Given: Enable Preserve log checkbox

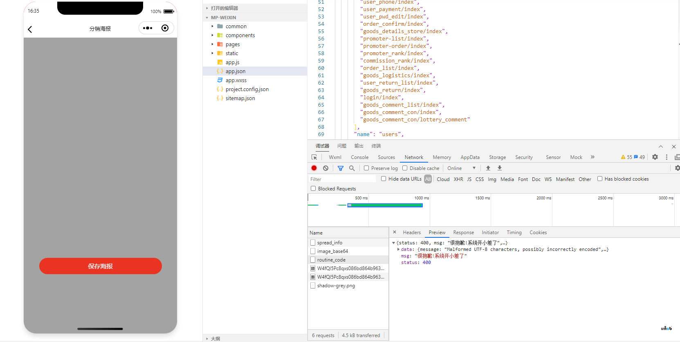Looking at the screenshot, I should tap(366, 168).
